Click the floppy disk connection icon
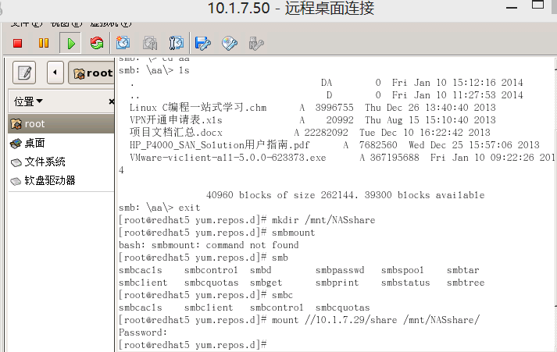 (x=203, y=43)
